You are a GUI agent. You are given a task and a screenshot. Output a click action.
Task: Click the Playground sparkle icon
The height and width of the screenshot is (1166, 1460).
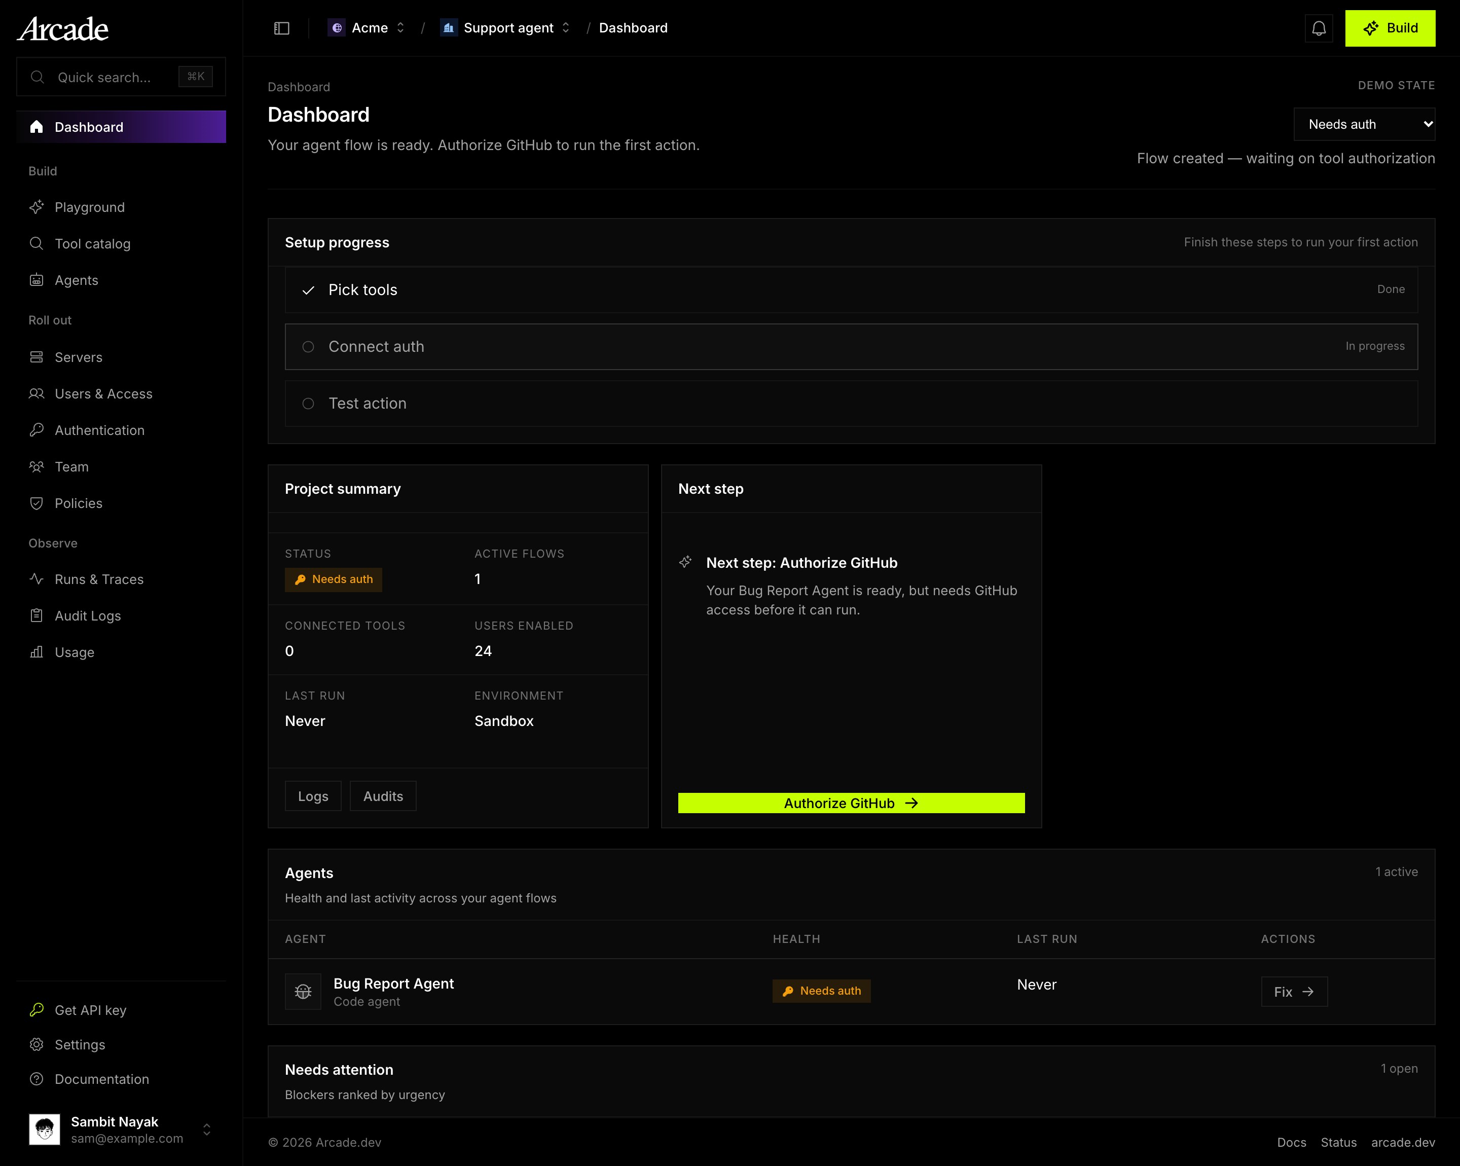tap(36, 207)
